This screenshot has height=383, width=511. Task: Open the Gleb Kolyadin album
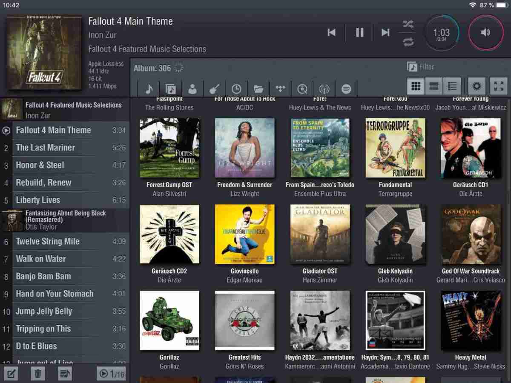click(x=395, y=234)
